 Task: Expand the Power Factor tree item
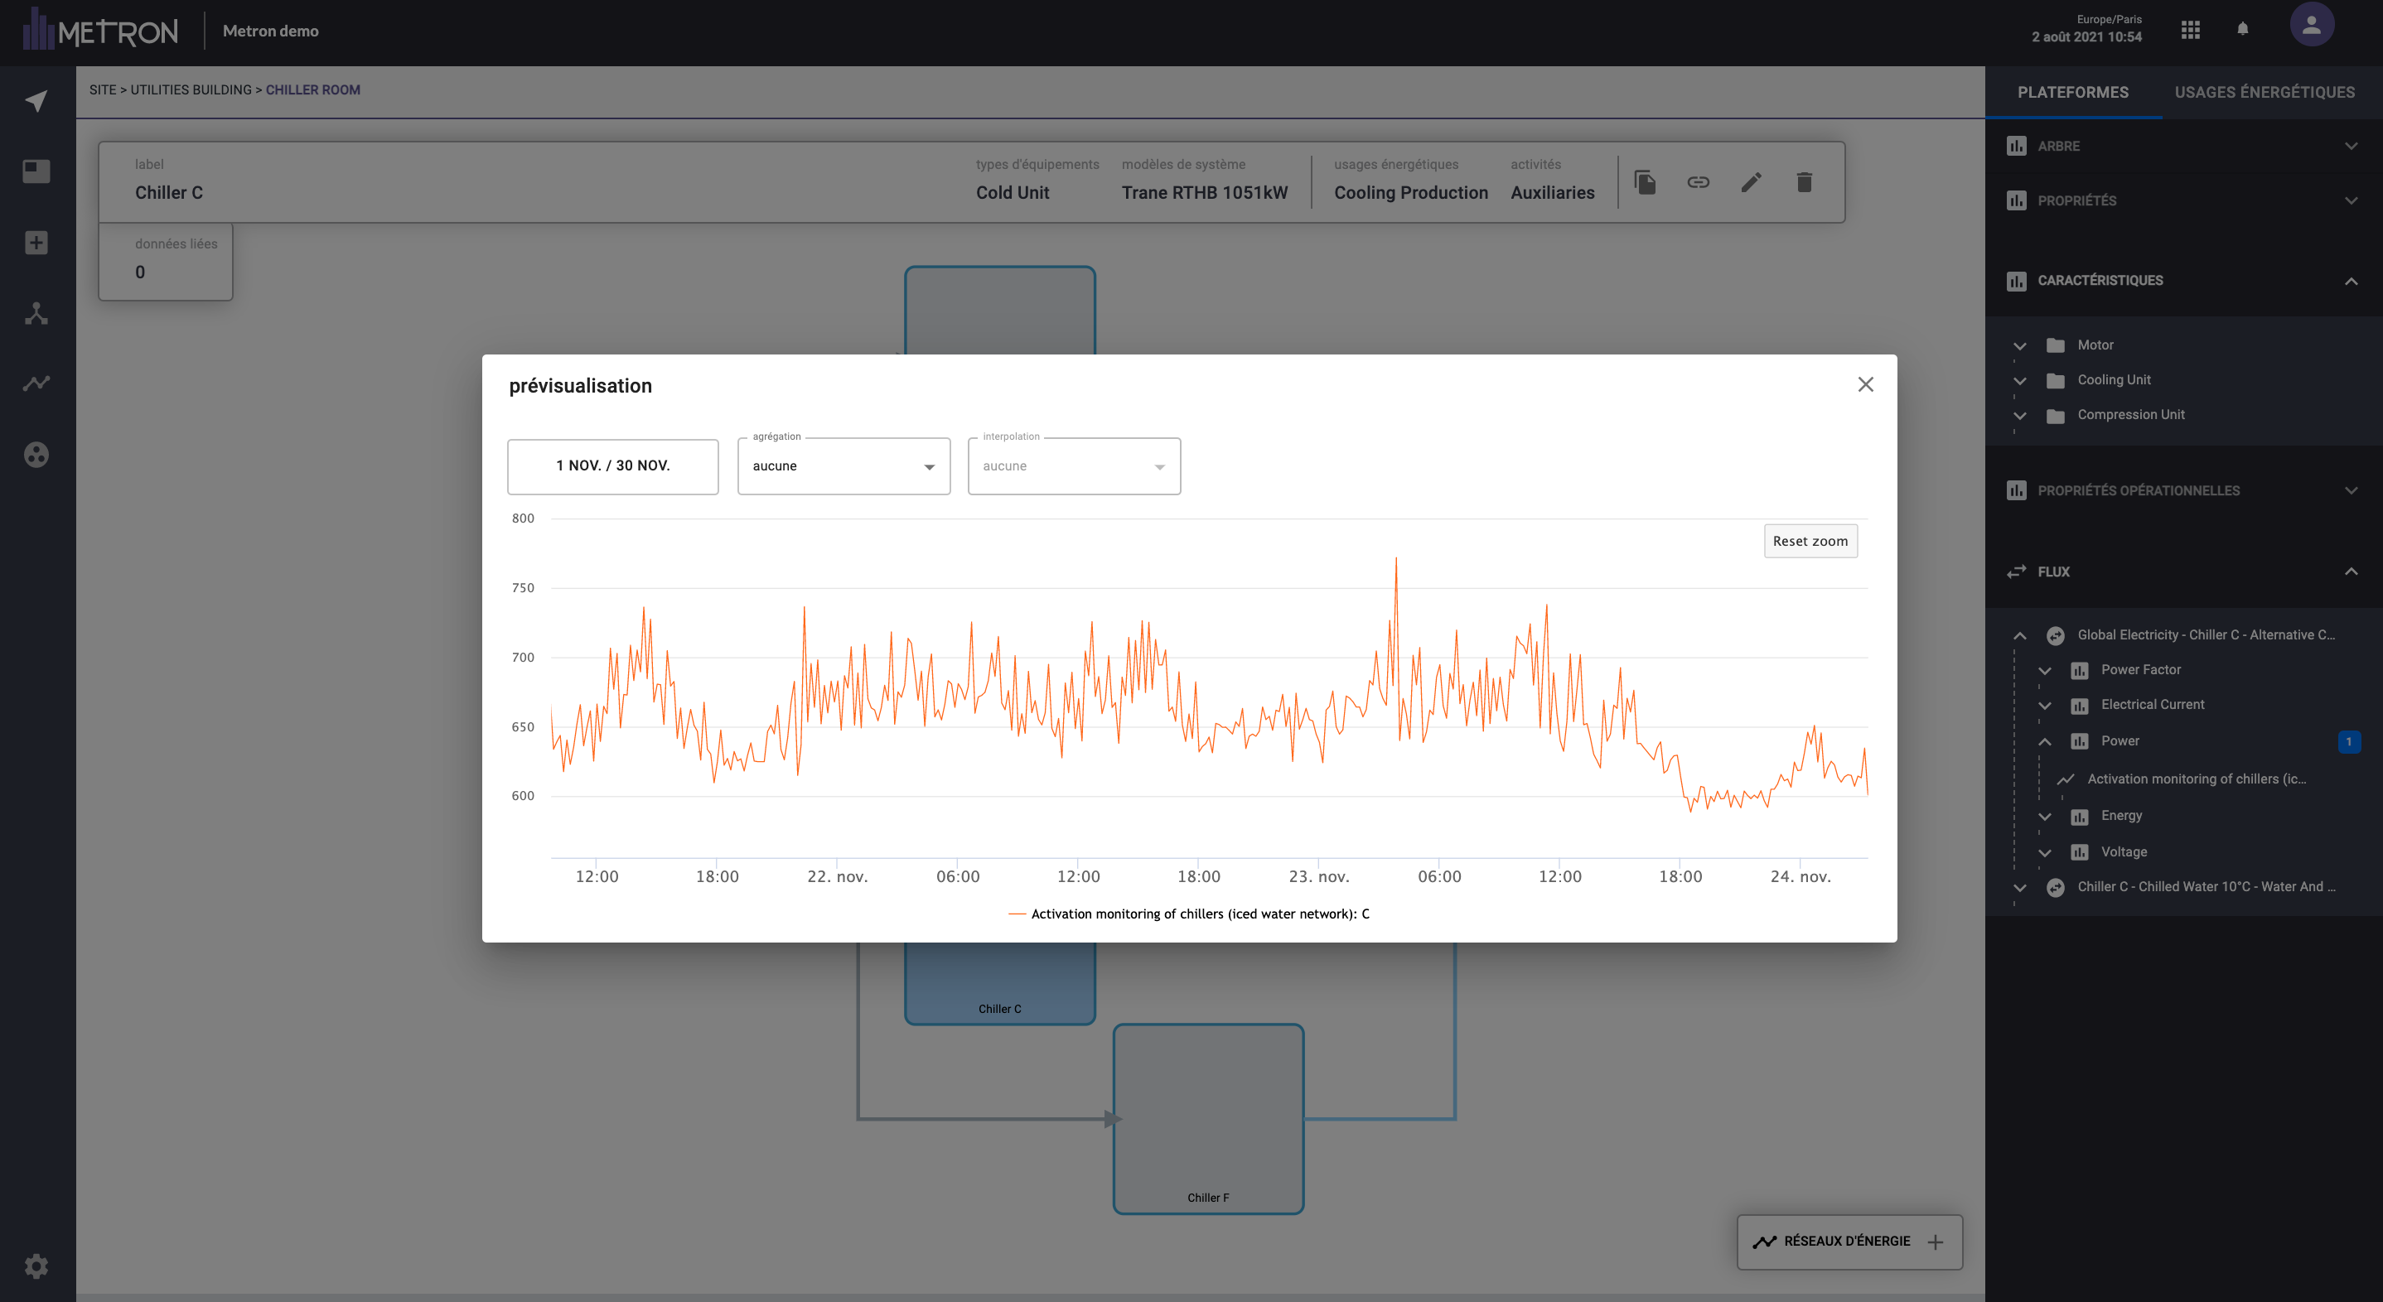pos(2045,670)
